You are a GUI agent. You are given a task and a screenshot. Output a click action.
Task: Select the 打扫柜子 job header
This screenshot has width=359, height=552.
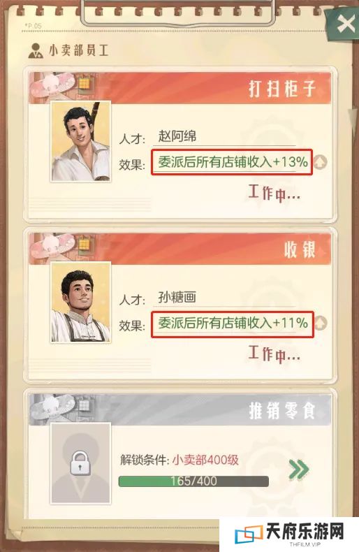pyautogui.click(x=179, y=88)
